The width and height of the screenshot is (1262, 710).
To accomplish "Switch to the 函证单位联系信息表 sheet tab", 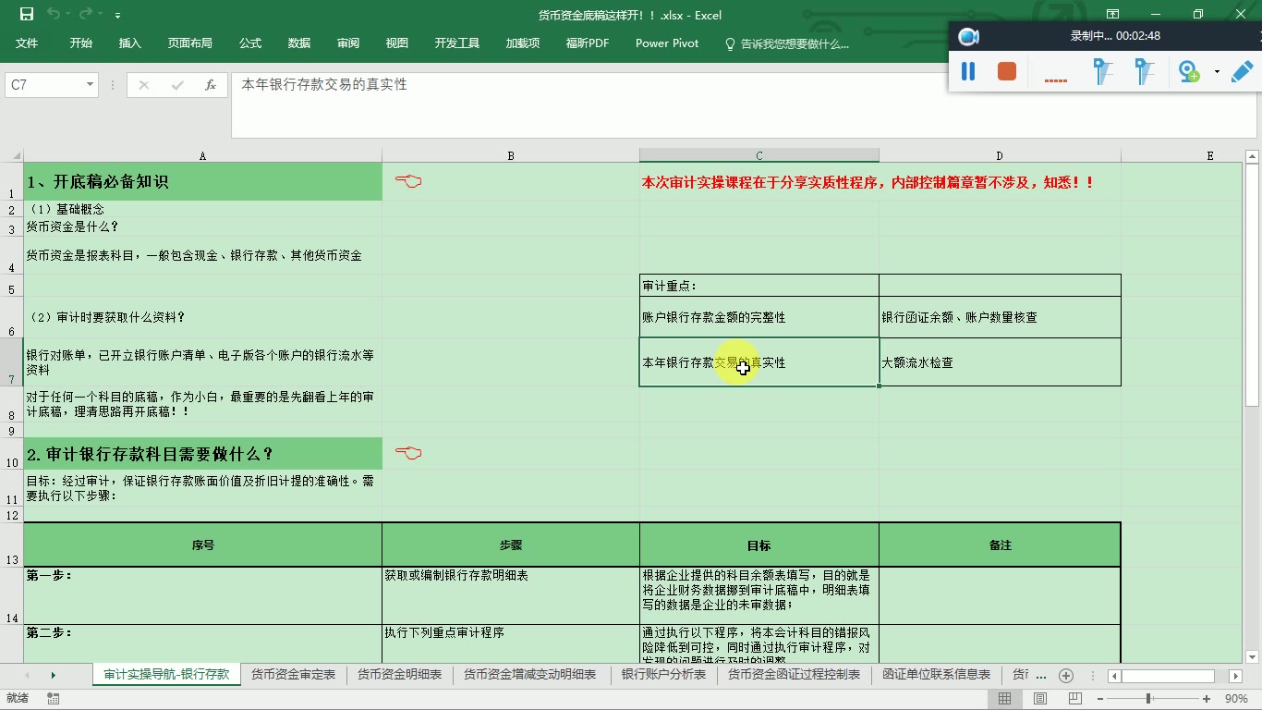I will click(937, 675).
